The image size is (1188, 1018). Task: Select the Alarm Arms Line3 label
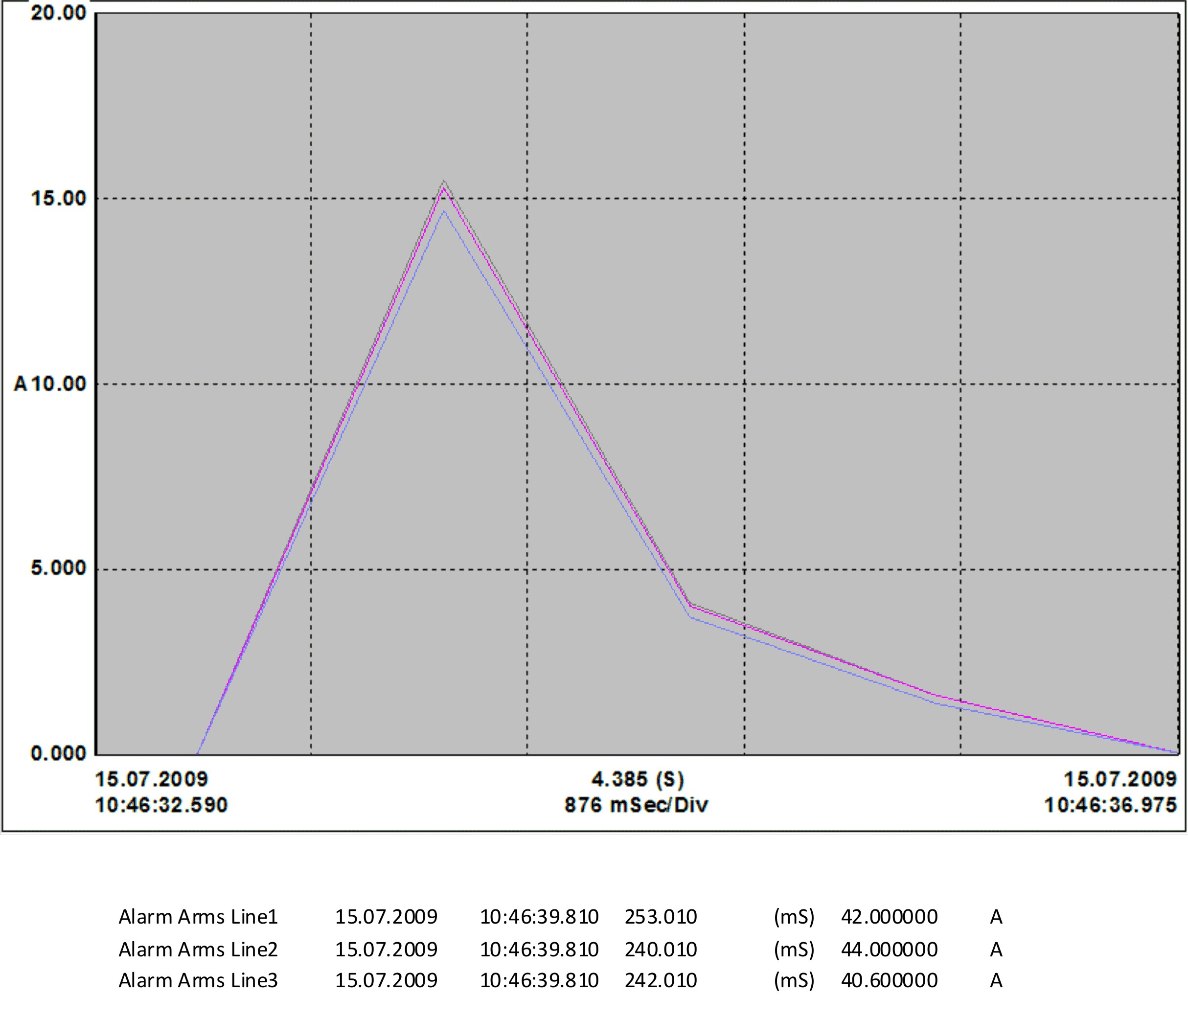click(198, 981)
